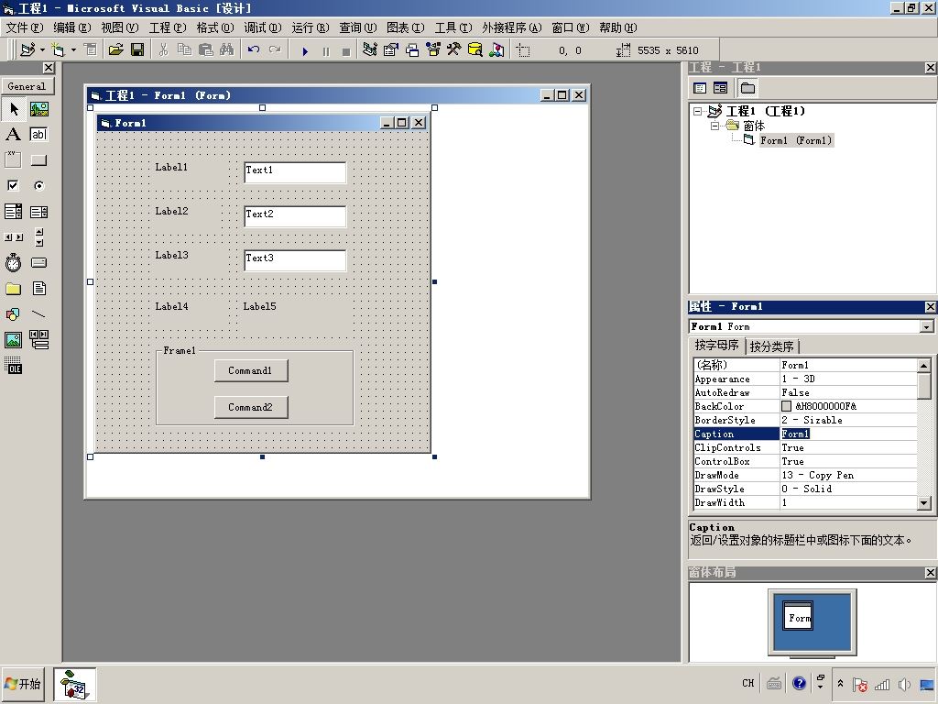
Task: Select the TextBox tool (abl)
Action: point(38,134)
